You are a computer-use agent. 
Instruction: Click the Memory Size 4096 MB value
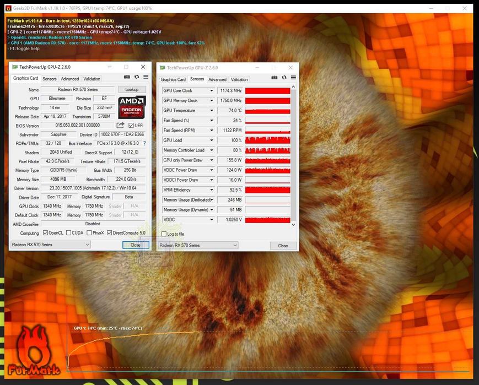tap(58, 179)
